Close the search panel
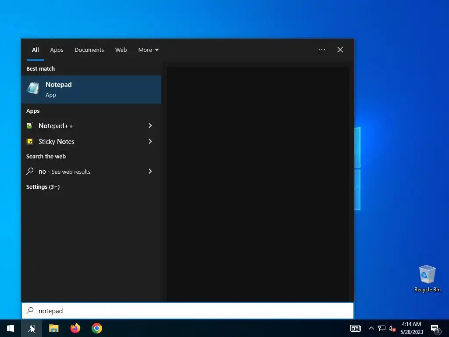 point(340,50)
